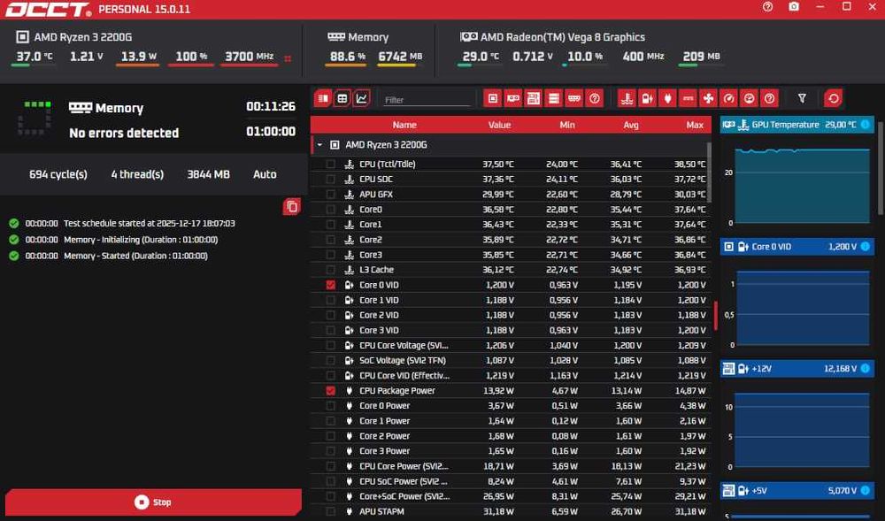The height and width of the screenshot is (521, 885).
Task: Toggle the GPU hardware sensor filter
Action: (513, 98)
